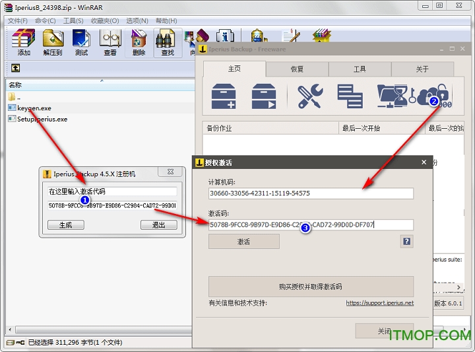
Task: Open the 帮助(H) menu in WinRAR
Action: 166,20
